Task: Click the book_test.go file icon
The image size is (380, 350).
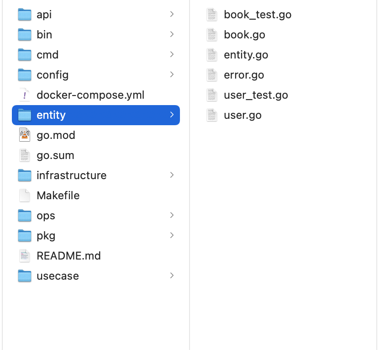Action: (x=211, y=15)
